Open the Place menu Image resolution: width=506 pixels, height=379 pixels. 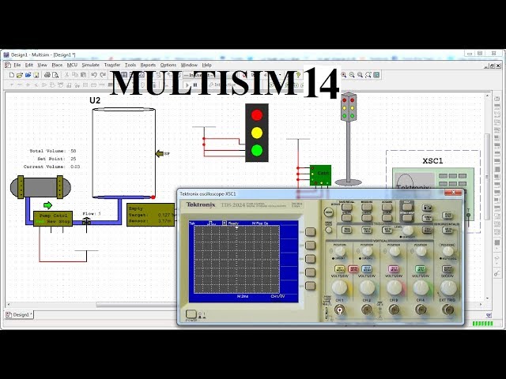57,65
